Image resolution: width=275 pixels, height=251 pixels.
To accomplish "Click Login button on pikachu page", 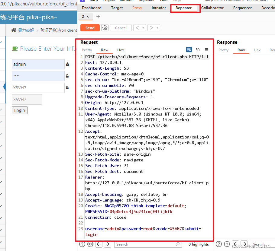I will (20, 110).
